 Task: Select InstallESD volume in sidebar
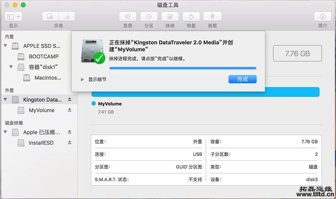[39, 143]
